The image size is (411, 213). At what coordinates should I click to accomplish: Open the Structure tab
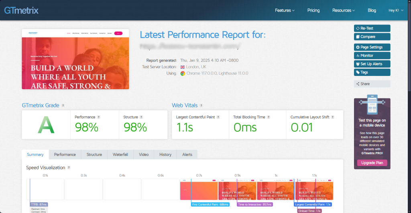[x=94, y=154]
